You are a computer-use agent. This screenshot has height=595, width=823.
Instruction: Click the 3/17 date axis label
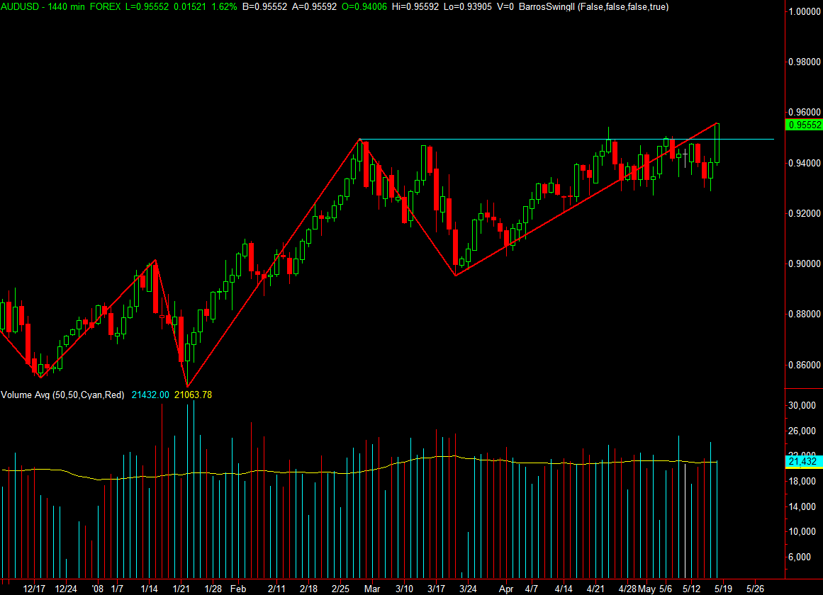click(436, 589)
